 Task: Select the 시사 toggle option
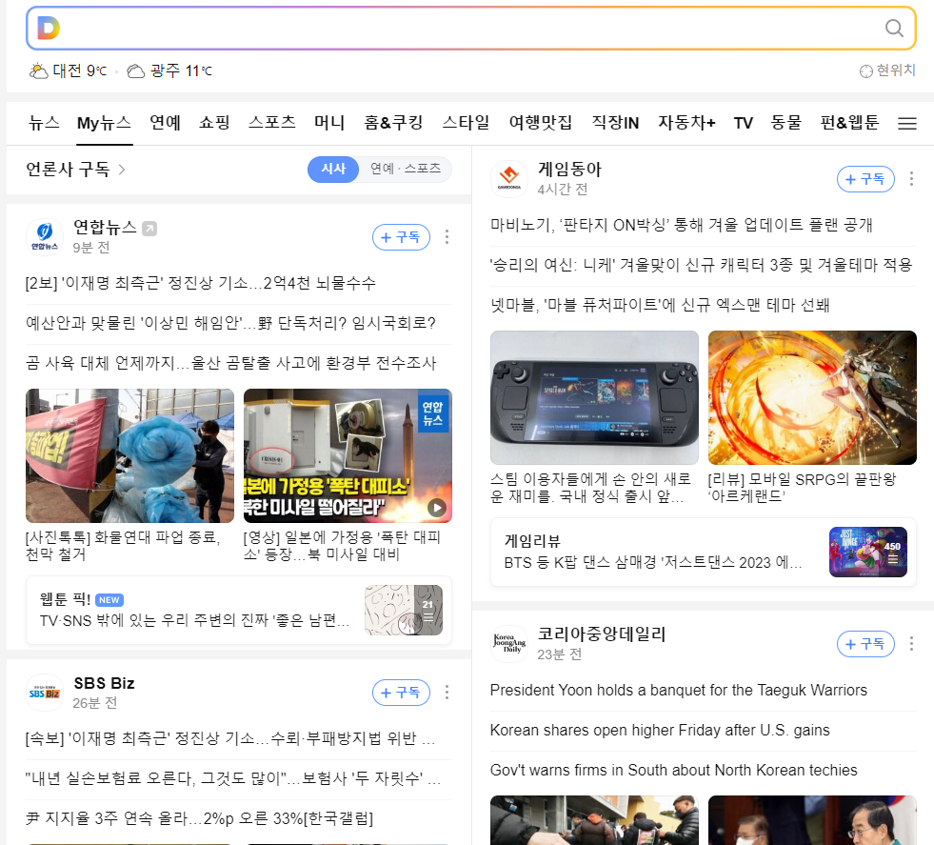(x=333, y=170)
